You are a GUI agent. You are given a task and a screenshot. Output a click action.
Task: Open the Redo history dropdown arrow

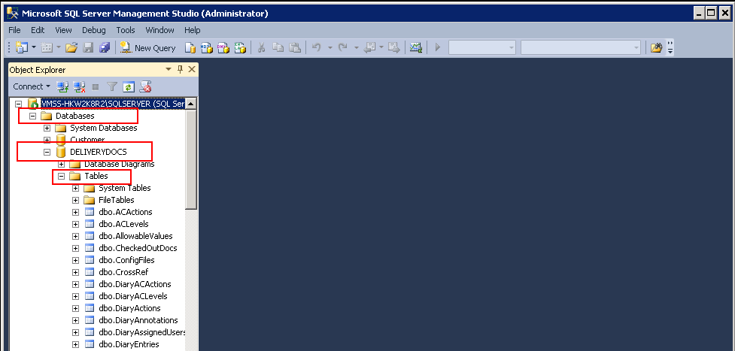(x=357, y=47)
